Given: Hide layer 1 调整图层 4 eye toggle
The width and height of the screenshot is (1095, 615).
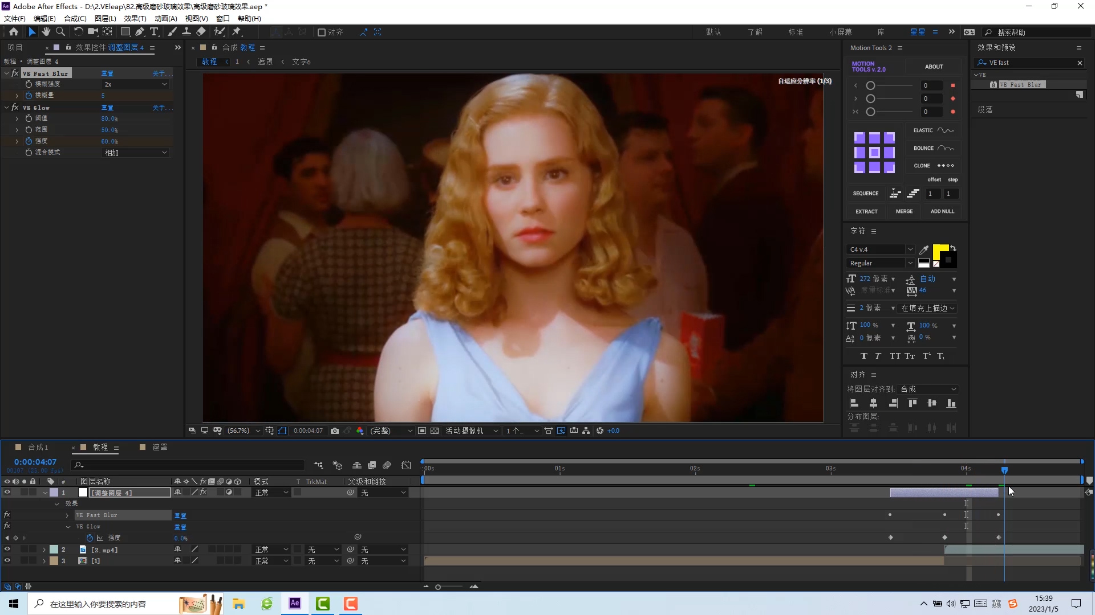Looking at the screenshot, I should click(x=7, y=493).
